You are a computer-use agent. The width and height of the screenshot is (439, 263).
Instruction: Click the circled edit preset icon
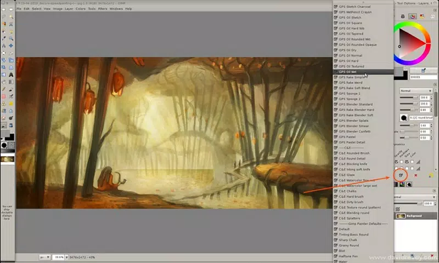point(401,175)
